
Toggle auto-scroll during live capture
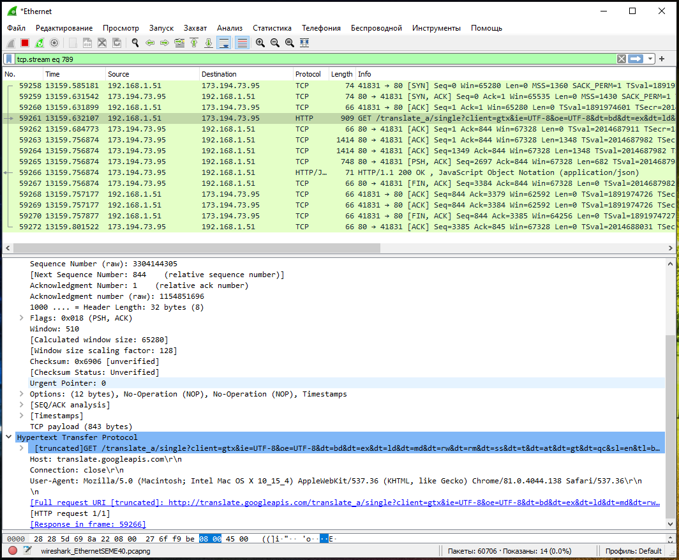click(224, 43)
